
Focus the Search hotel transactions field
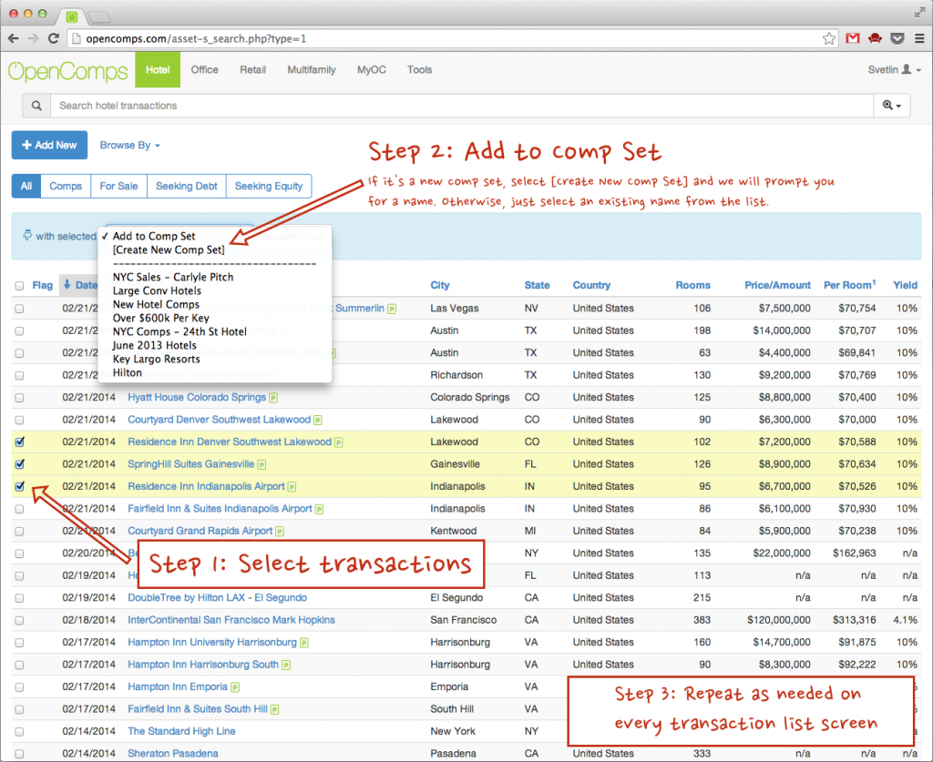[x=462, y=106]
